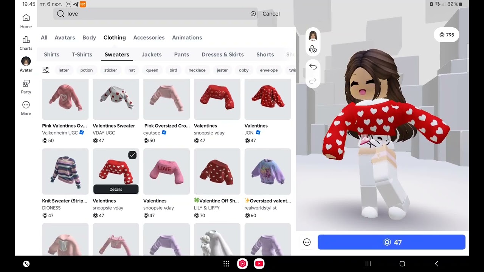Select the pink LOVE sweater thumbnail

[x=167, y=172]
